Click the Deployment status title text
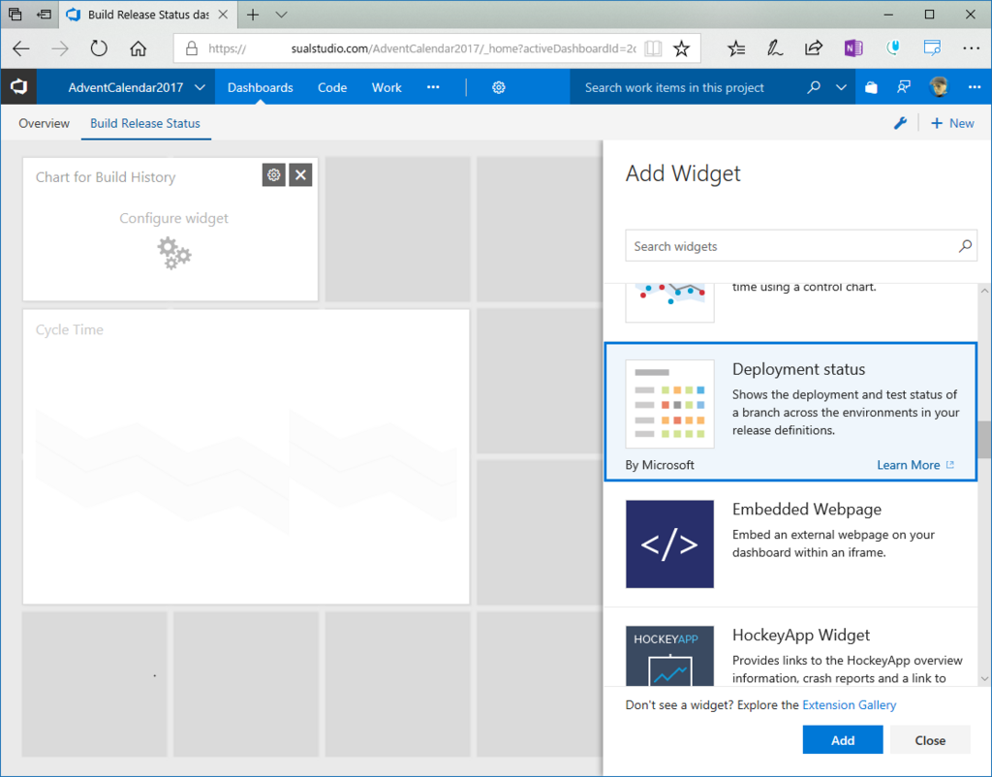Screen dimensions: 992x777 pyautogui.click(x=798, y=369)
